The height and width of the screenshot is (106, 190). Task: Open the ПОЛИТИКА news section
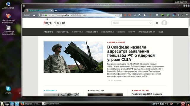(77, 32)
